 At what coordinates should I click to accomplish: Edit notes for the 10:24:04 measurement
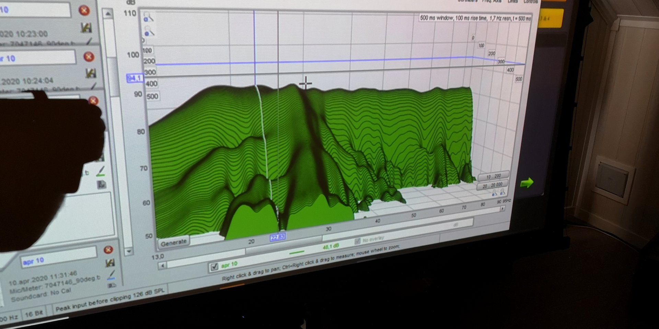point(93,86)
